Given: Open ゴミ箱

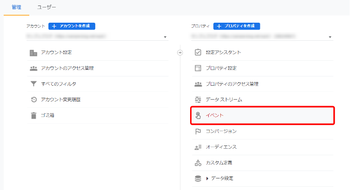Looking at the screenshot, I should (x=48, y=115).
